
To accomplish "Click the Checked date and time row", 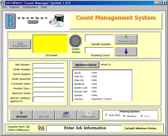I will click(x=93, y=99).
